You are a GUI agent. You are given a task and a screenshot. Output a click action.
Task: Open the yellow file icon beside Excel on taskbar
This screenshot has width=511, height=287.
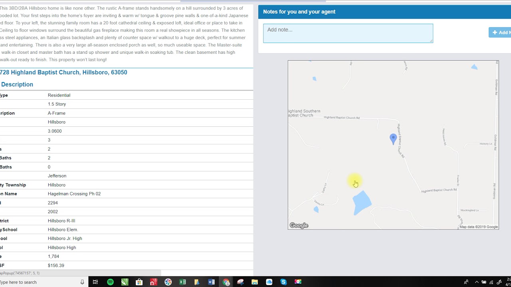[197, 282]
